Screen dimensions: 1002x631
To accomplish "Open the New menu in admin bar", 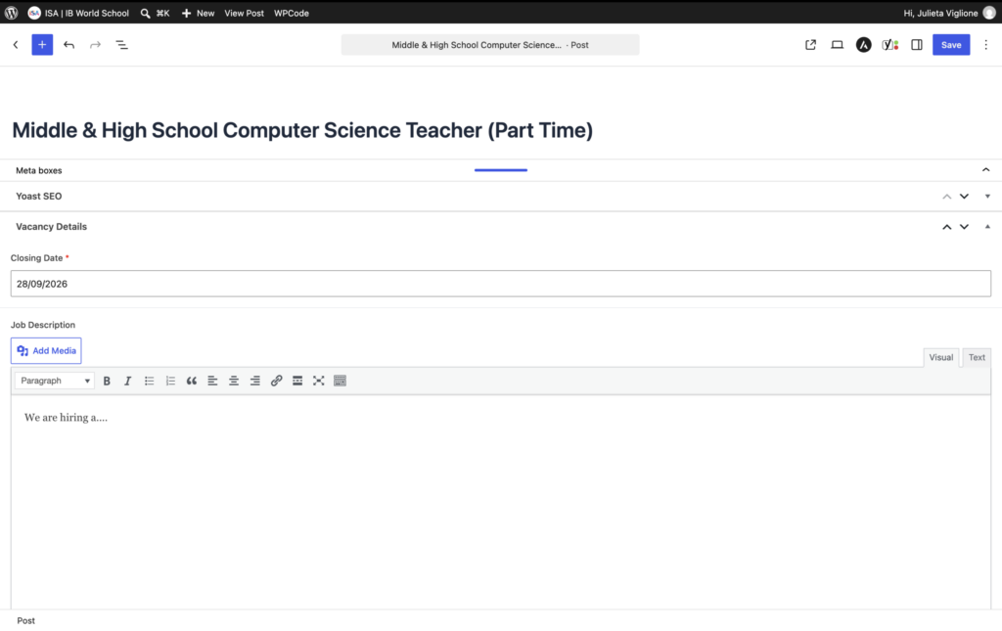I will tap(198, 13).
